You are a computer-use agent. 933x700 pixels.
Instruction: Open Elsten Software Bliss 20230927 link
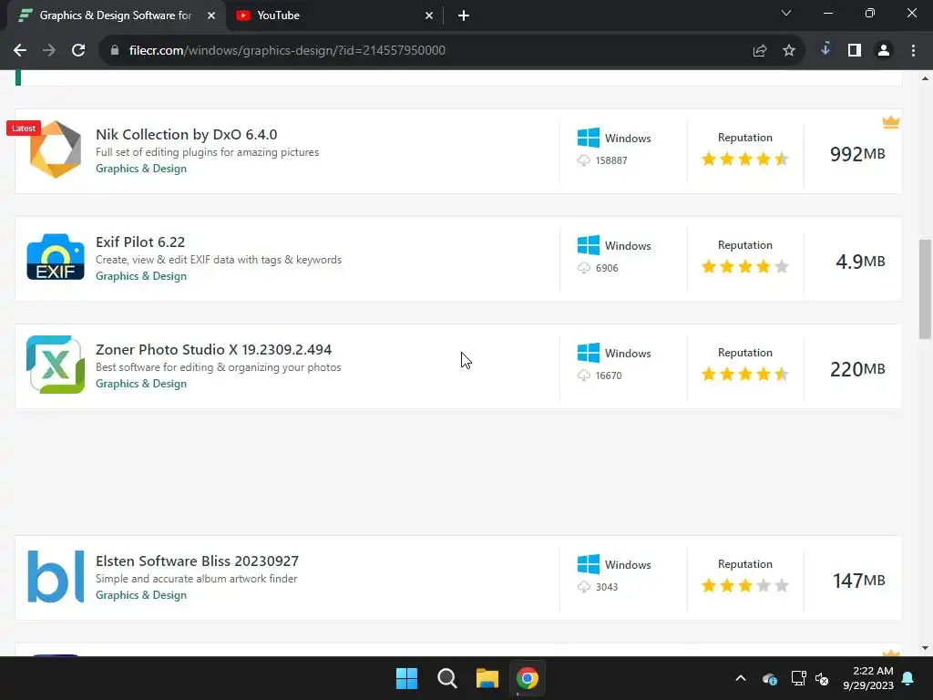pyautogui.click(x=197, y=561)
